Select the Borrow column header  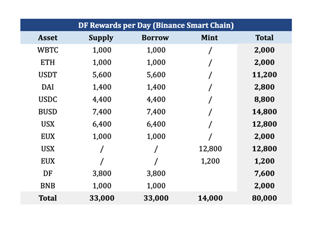(155, 38)
